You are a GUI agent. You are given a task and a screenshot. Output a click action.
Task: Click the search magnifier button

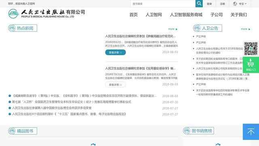[x=199, y=4]
